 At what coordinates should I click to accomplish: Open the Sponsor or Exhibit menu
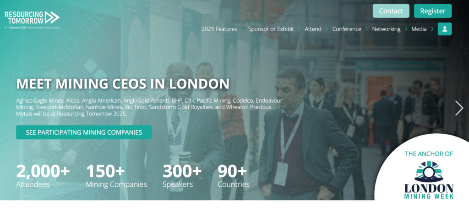[x=271, y=29]
